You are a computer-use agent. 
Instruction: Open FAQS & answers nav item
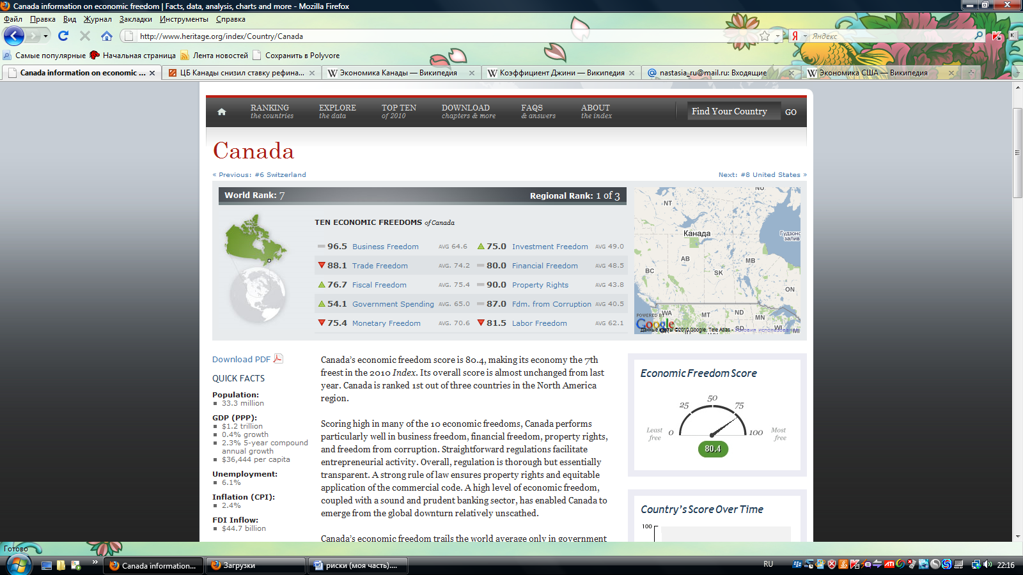pos(538,111)
